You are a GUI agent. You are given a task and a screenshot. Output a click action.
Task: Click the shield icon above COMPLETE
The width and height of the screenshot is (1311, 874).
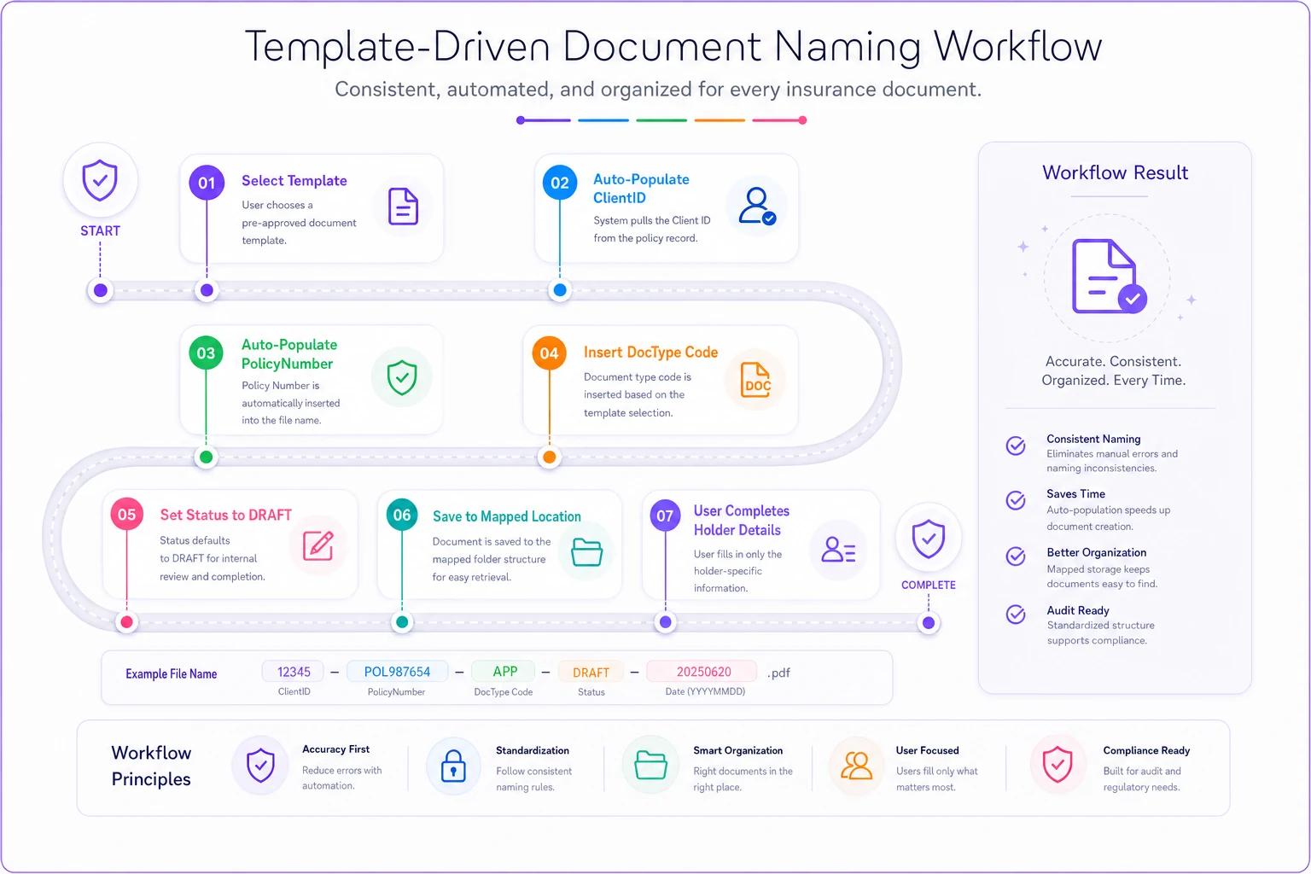tap(929, 539)
